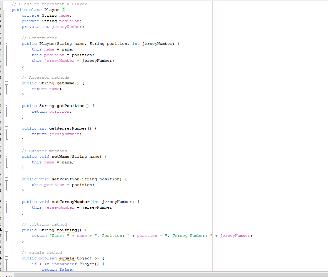
Task: Click the override arrow icon beside toString
Action: (1, 230)
